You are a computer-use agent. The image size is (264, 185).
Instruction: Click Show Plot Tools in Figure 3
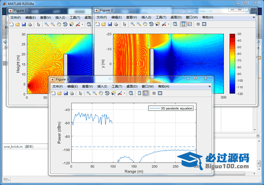pos(160,93)
